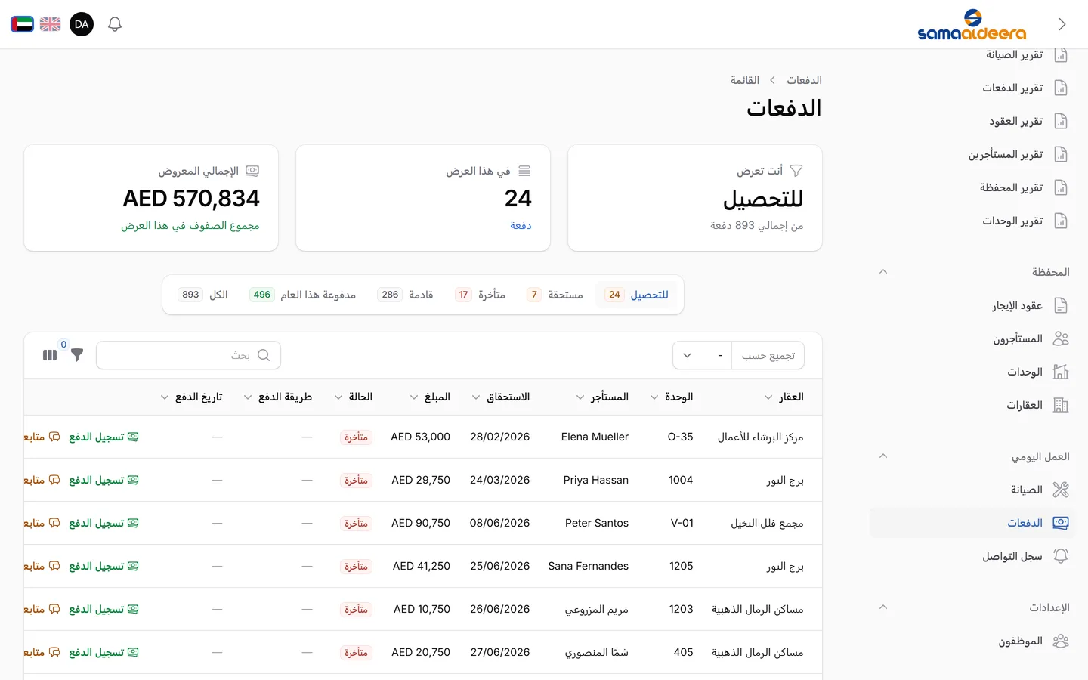Click the عقود الإيجار document icon in sidebar

click(1061, 305)
